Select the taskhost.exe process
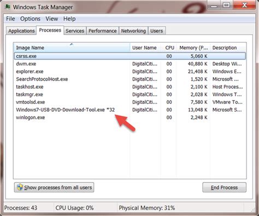Viewport: 259px width, 216px height. coord(130,87)
